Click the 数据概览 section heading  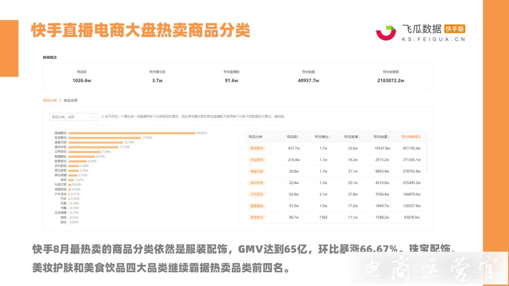(x=49, y=57)
